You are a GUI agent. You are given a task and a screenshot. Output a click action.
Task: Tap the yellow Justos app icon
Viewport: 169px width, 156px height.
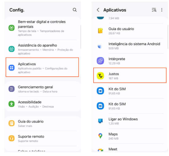click(100, 76)
